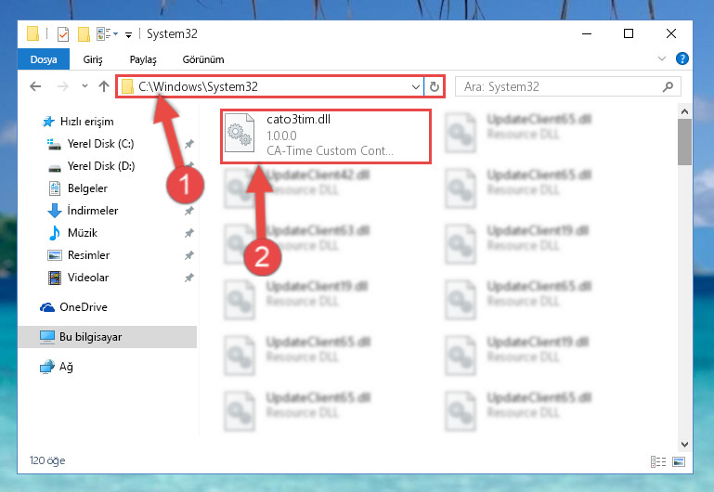Go forward with the Forward arrow
This screenshot has width=714, height=492.
click(63, 86)
